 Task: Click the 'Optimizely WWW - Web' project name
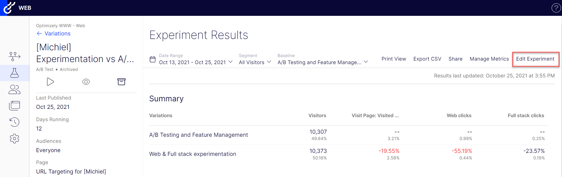tap(60, 26)
